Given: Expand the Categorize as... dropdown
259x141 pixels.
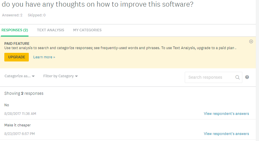Looking at the screenshot, I should click(x=20, y=76).
